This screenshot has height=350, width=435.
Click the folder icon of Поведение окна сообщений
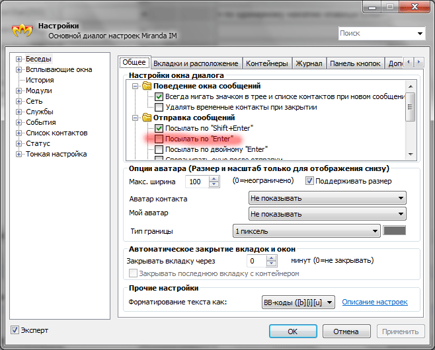[x=147, y=86]
